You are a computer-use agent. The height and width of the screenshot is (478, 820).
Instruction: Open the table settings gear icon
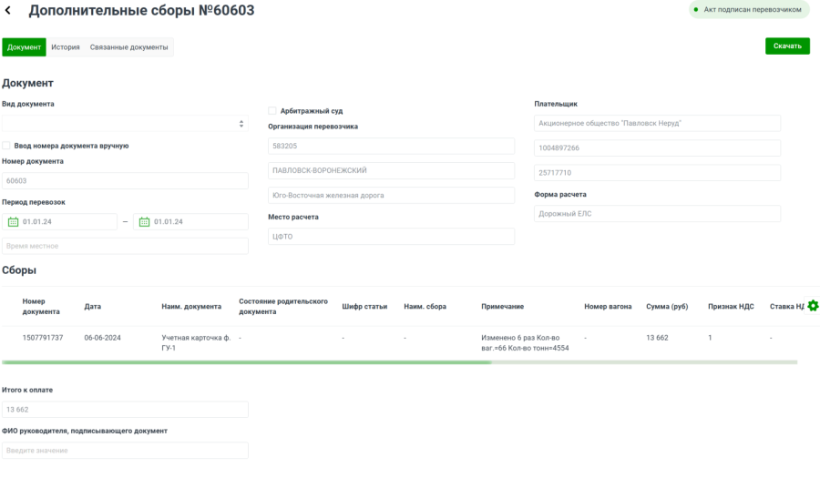[813, 306]
